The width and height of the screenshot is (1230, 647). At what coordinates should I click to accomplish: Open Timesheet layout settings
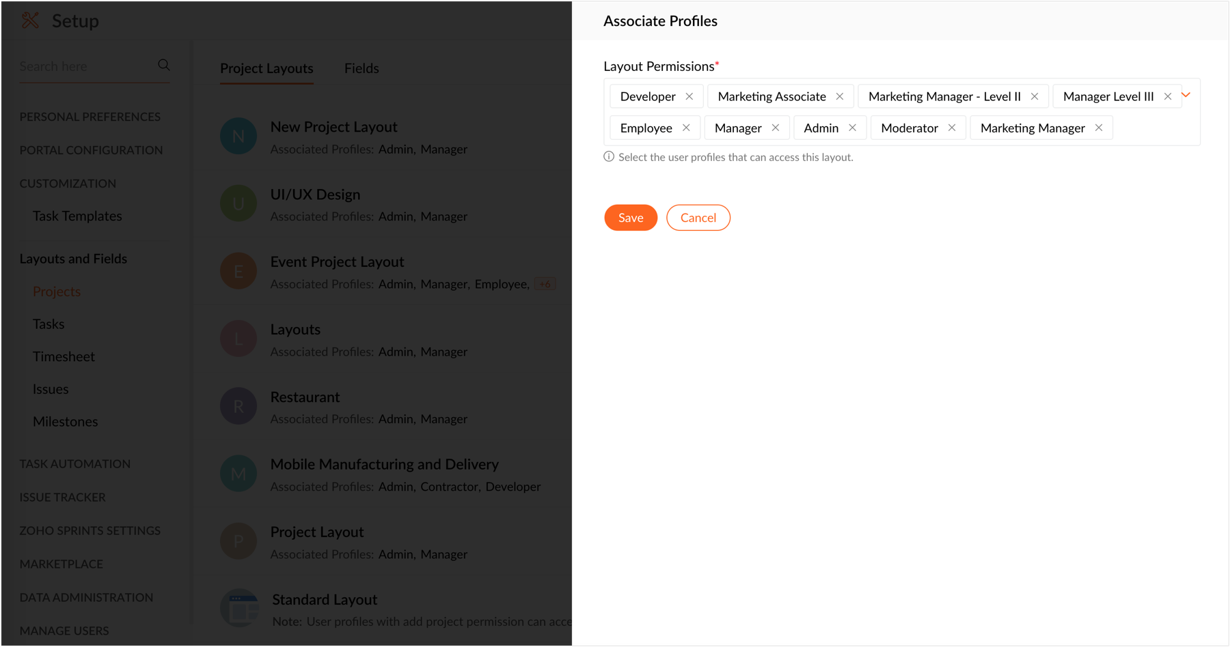[64, 356]
